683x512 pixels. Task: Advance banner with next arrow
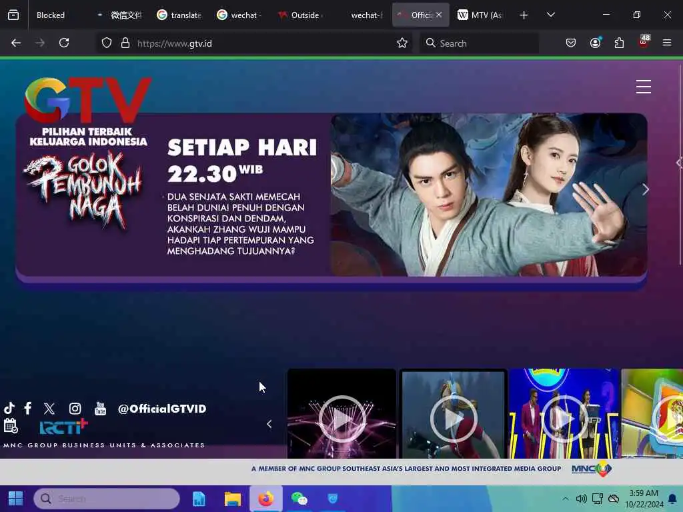tap(646, 189)
